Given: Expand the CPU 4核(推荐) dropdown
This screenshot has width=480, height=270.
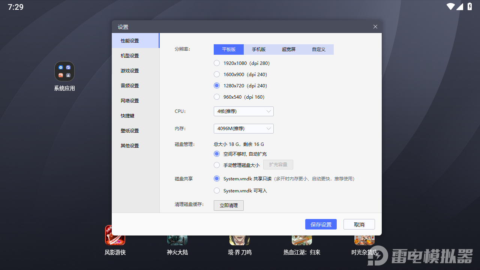Looking at the screenshot, I should tap(243, 111).
